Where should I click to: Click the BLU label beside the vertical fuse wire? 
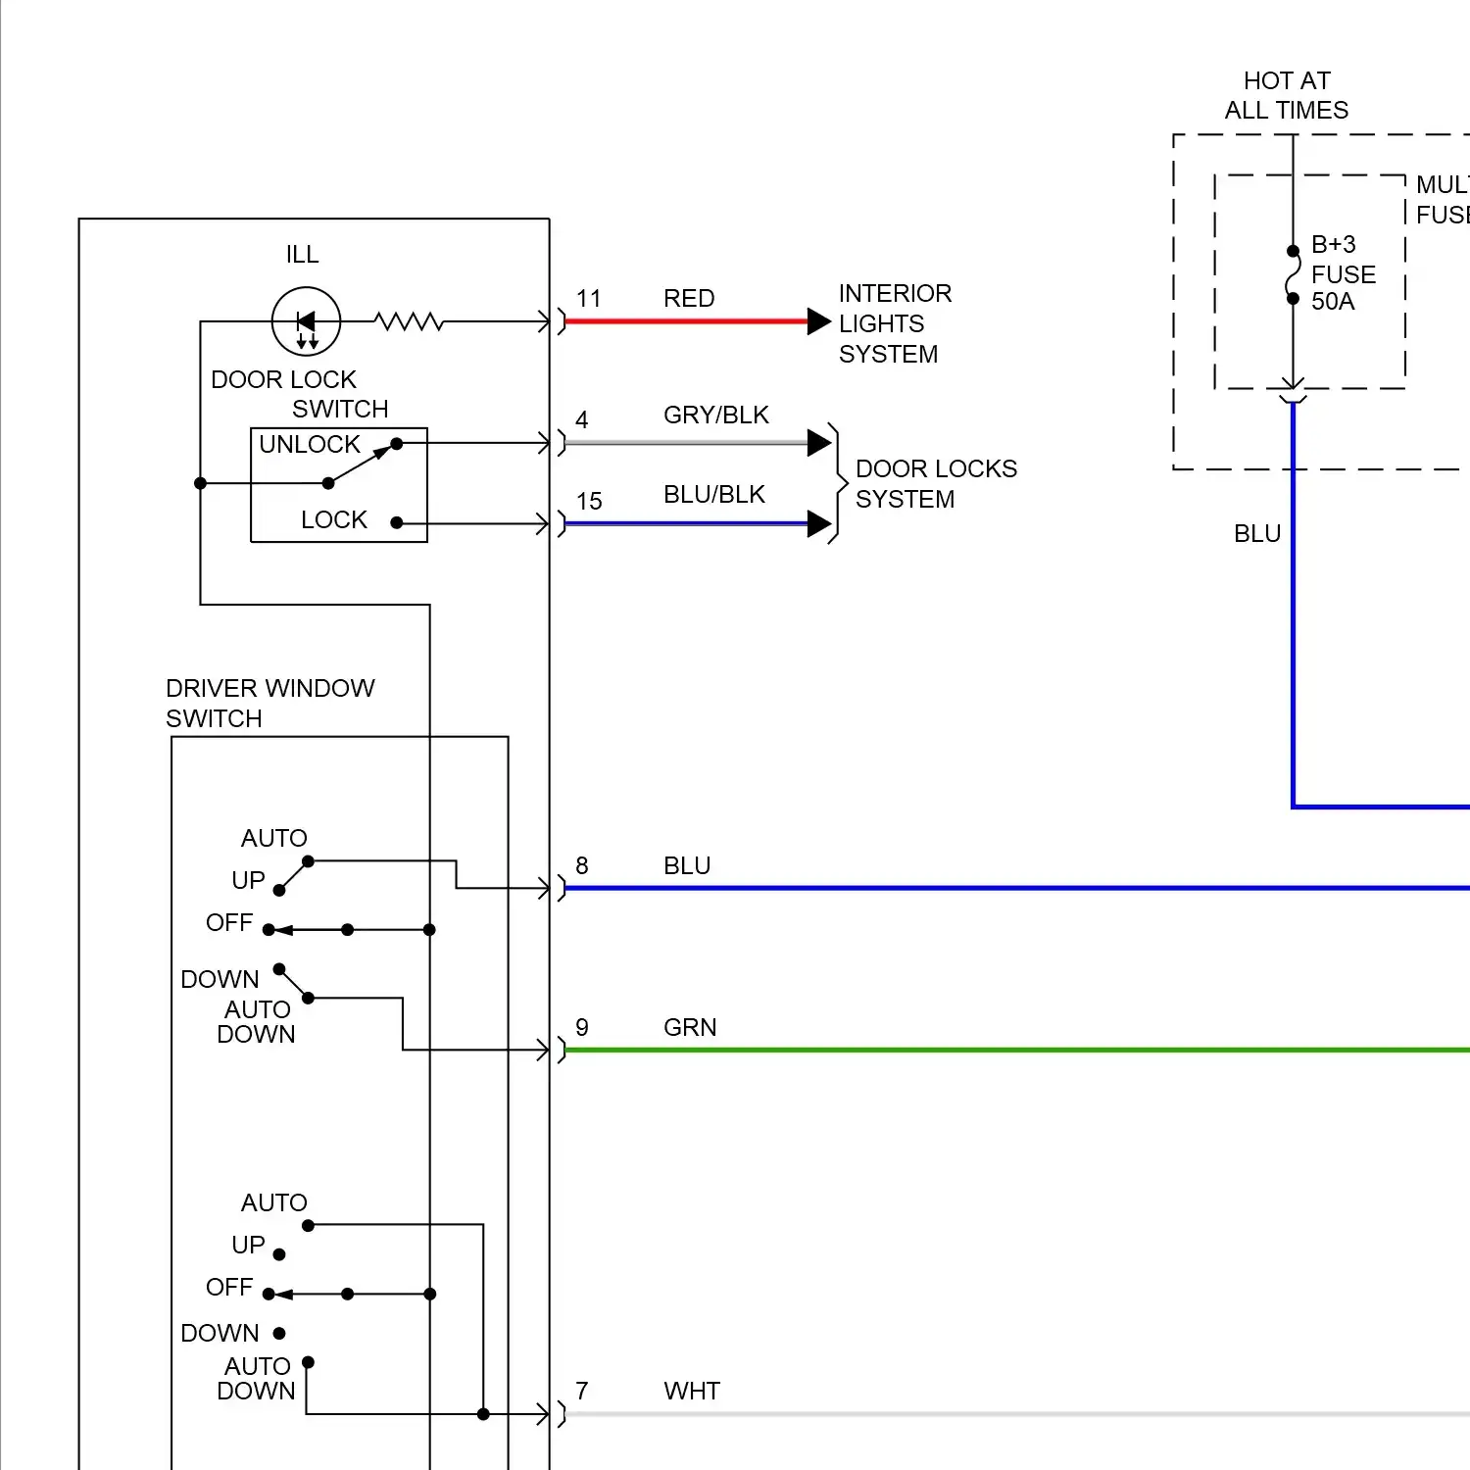tap(1257, 534)
